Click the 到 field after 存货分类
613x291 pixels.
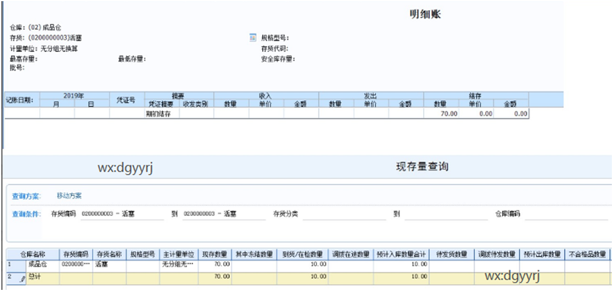[446, 214]
